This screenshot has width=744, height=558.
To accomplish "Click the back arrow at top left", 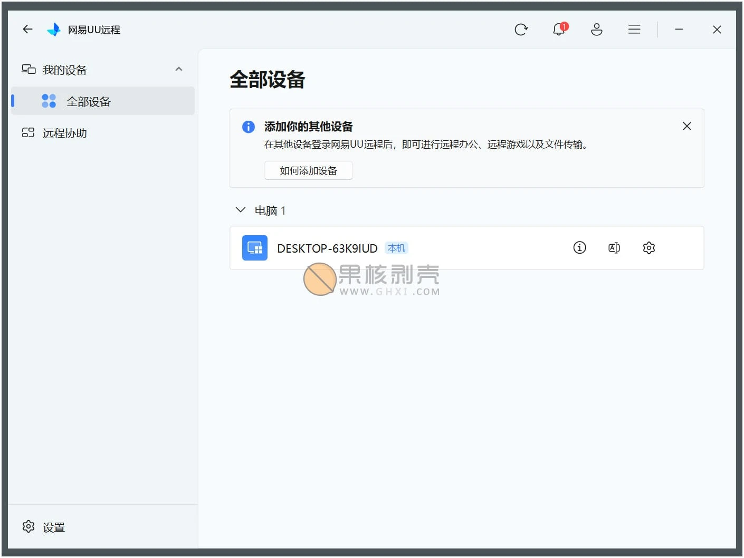I will (27, 29).
